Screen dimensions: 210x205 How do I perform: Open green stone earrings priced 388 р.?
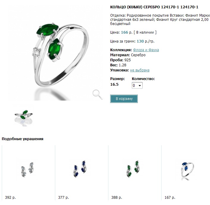pyautogui.click(x=133, y=169)
